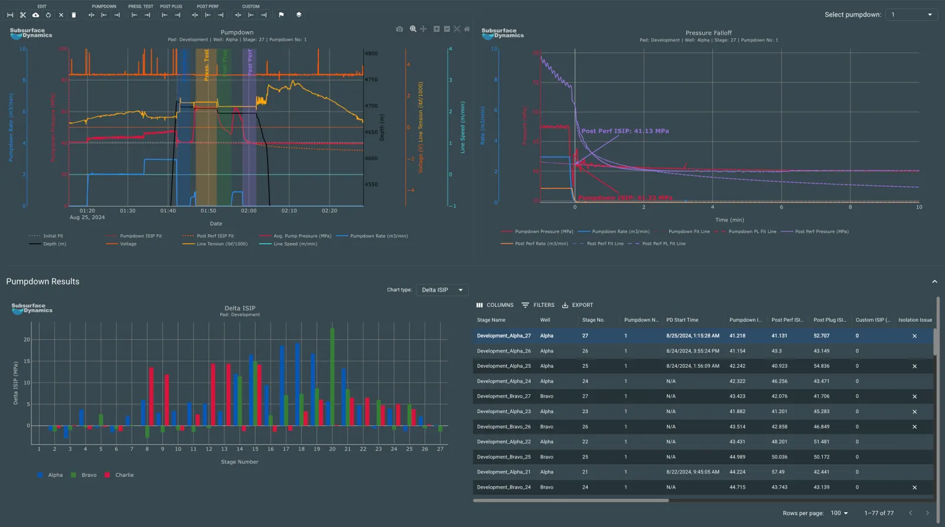Click the home reset axes icon
Image resolution: width=945 pixels, height=527 pixels.
(x=467, y=28)
